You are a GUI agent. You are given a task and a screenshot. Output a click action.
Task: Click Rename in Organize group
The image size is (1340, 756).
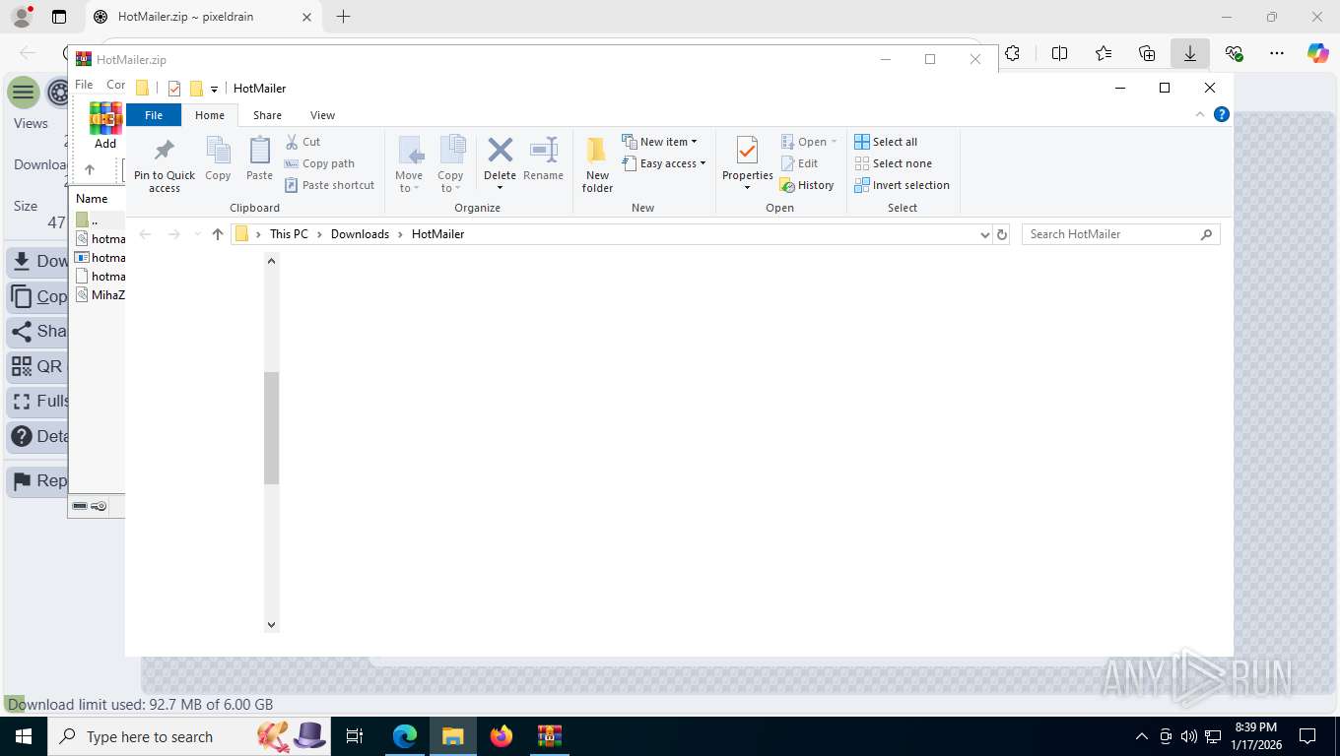pyautogui.click(x=543, y=159)
